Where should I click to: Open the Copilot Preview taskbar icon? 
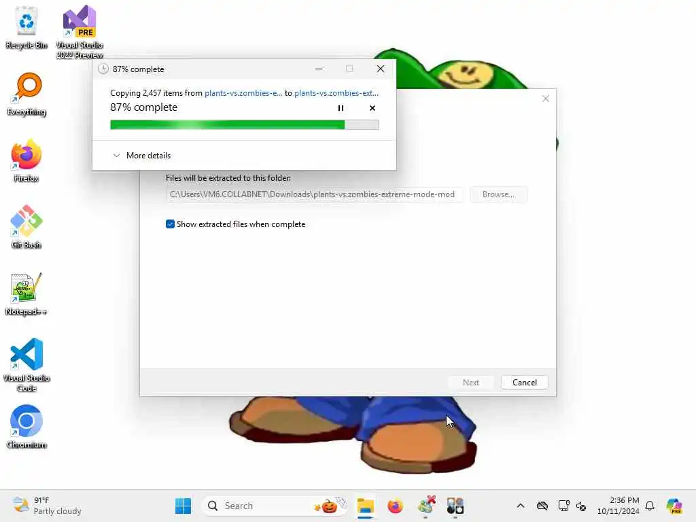(x=674, y=506)
